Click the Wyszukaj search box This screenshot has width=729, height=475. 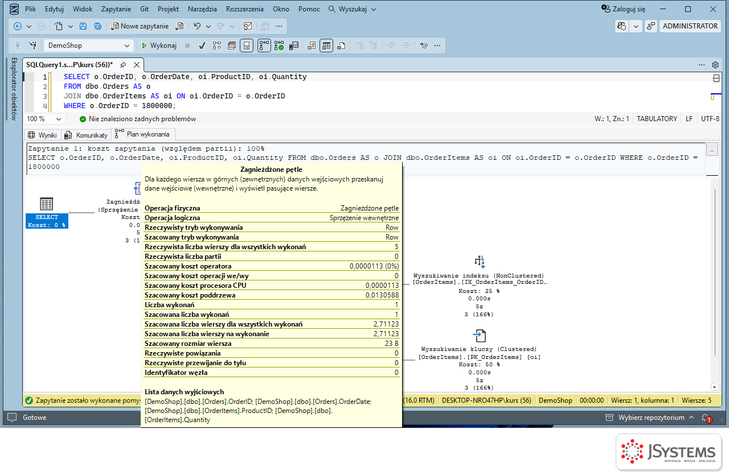pyautogui.click(x=353, y=9)
